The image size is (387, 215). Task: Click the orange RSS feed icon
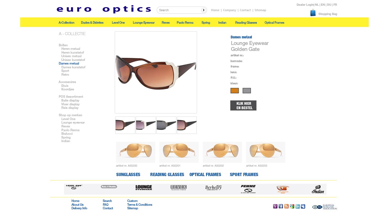pos(286,206)
